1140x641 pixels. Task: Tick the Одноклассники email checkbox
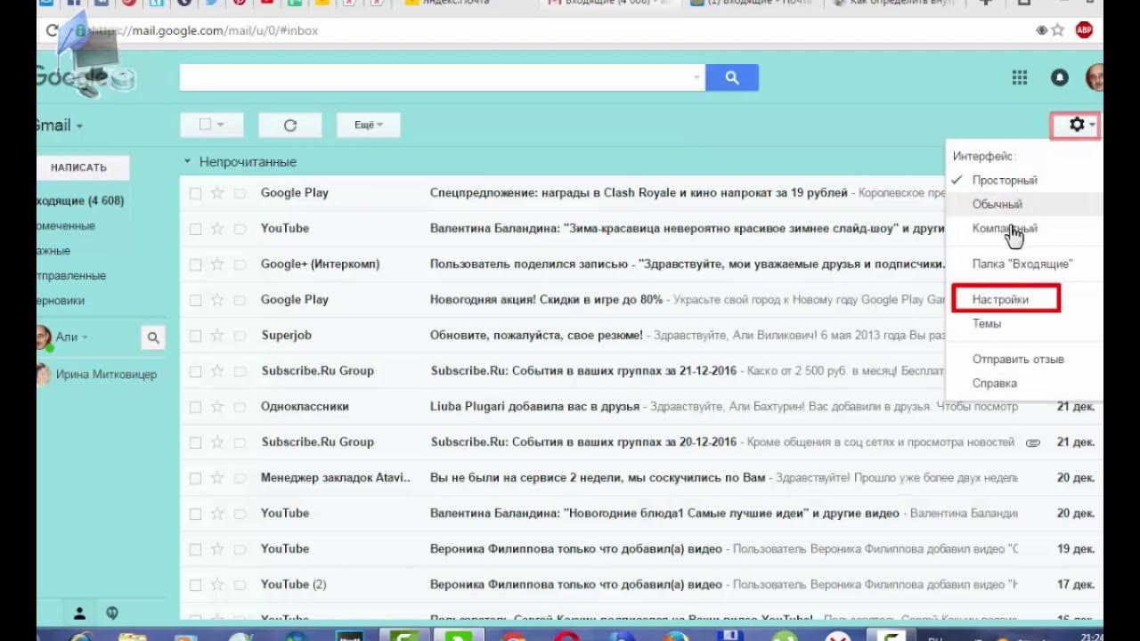[195, 407]
